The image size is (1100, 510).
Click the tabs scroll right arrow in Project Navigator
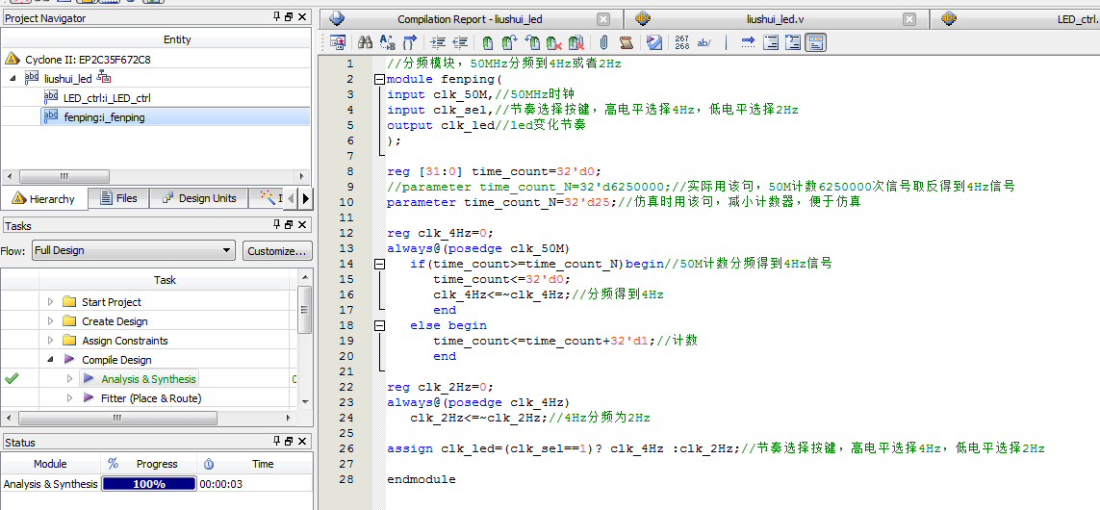(x=305, y=198)
